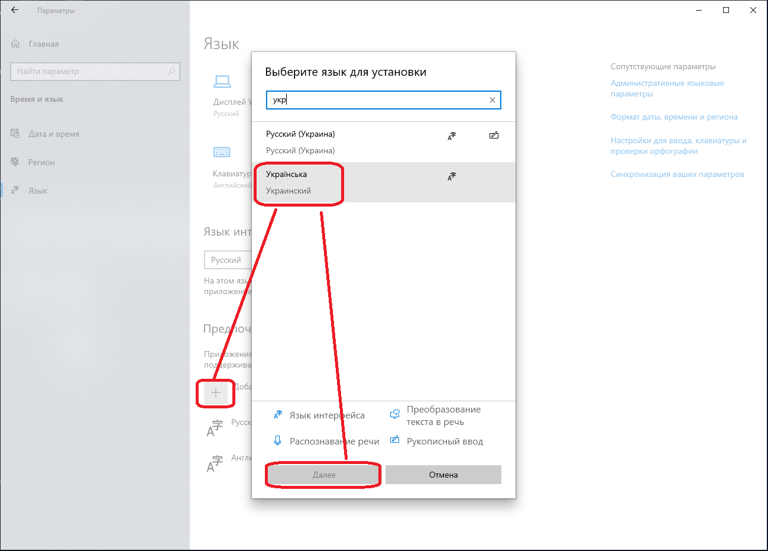
Task: Click handwriting icon in Русский (Украина) row
Action: (x=494, y=136)
